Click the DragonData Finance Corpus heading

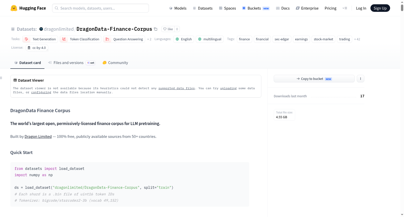click(x=40, y=110)
